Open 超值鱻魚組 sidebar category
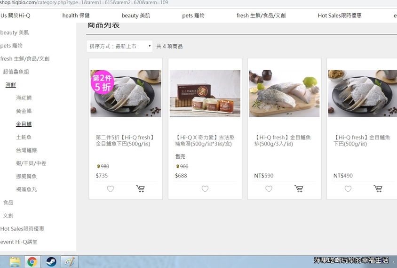Viewport: 397px width, 268px height. 16,72
